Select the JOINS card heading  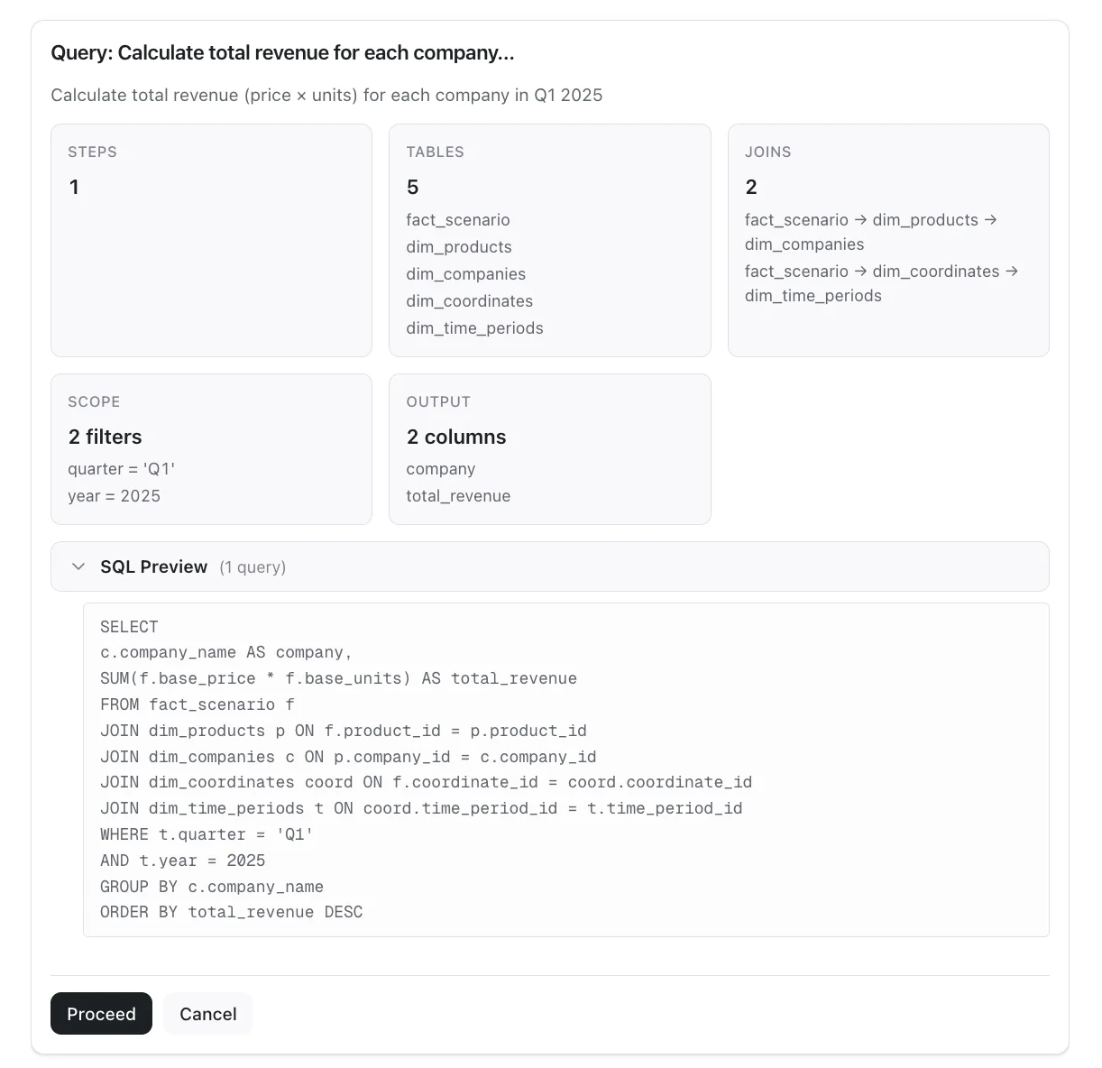coord(767,152)
